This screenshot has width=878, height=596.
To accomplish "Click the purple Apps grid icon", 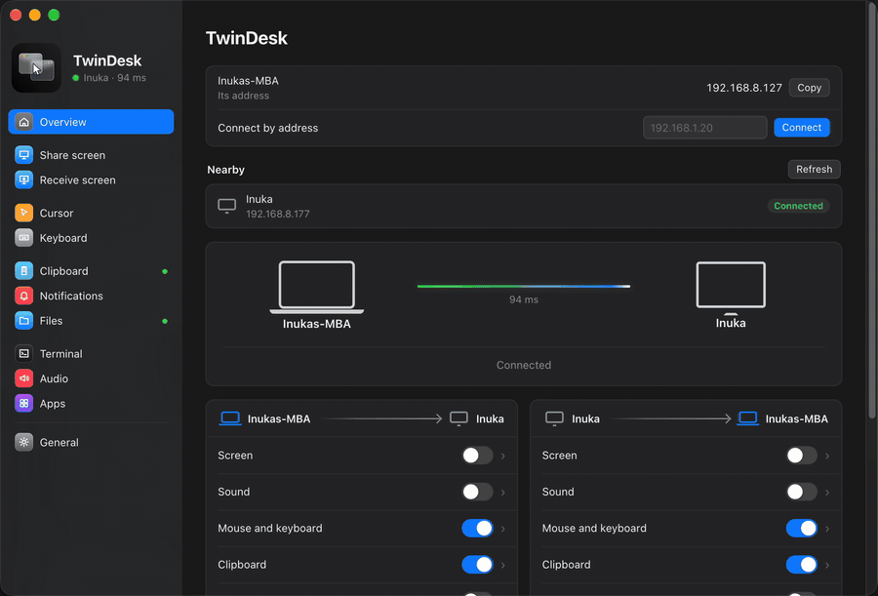I will [x=23, y=403].
